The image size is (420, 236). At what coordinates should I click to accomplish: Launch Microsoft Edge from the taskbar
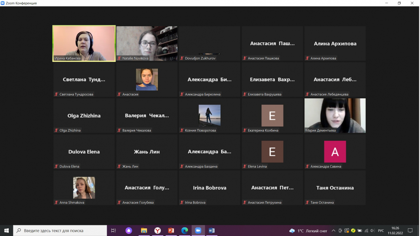184,230
